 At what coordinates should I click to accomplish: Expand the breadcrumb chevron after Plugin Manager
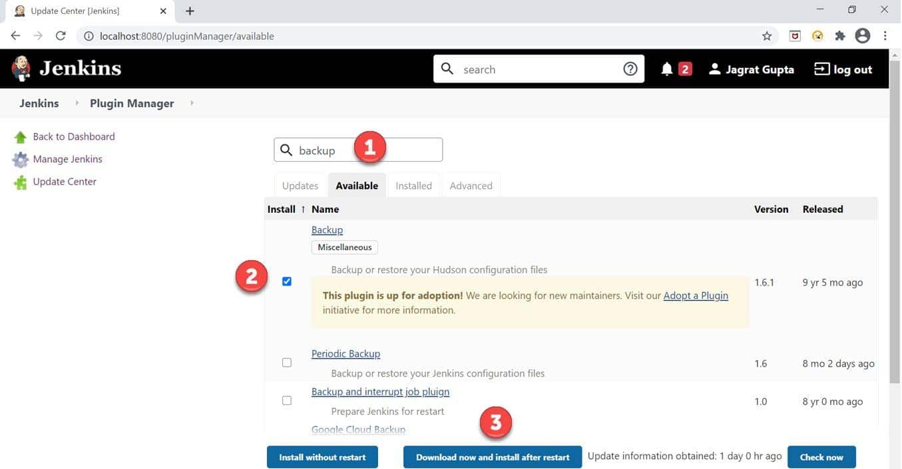(x=191, y=103)
